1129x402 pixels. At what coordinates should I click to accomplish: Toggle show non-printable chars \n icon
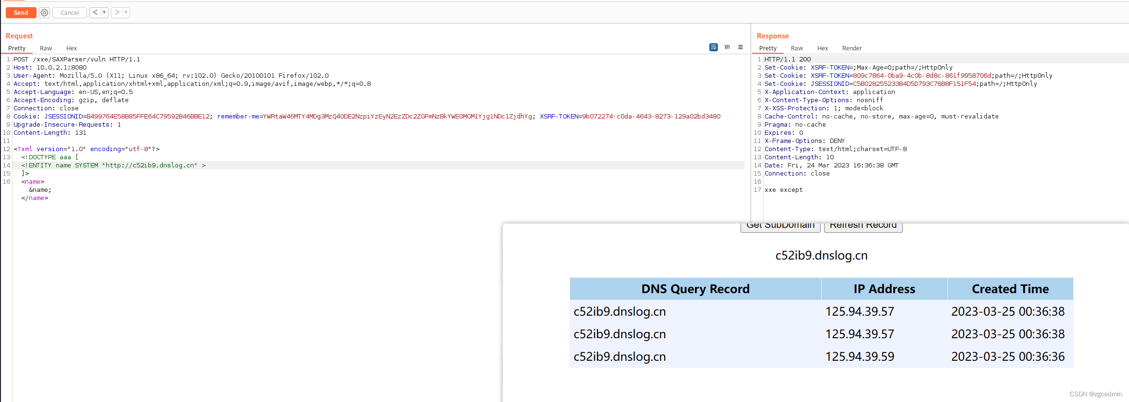[x=727, y=47]
